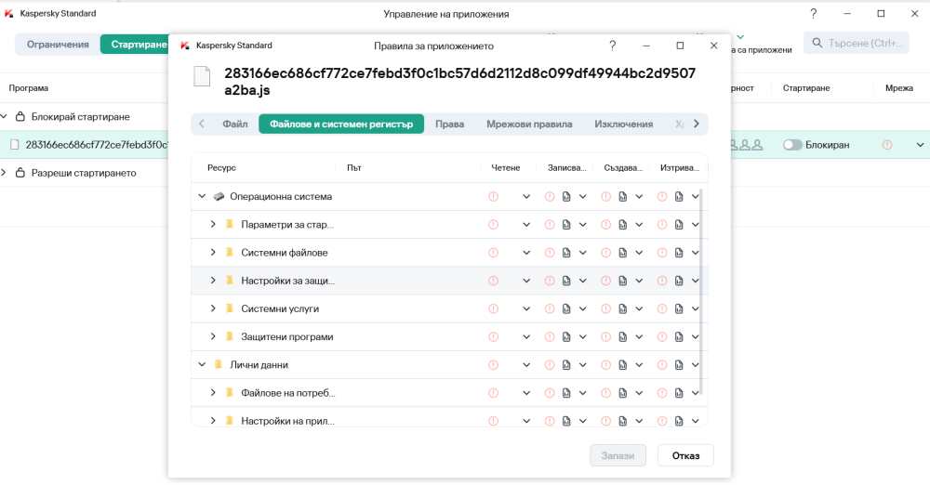
Task: Click the warning icon in the blocked row of the main window
Action: point(887,145)
